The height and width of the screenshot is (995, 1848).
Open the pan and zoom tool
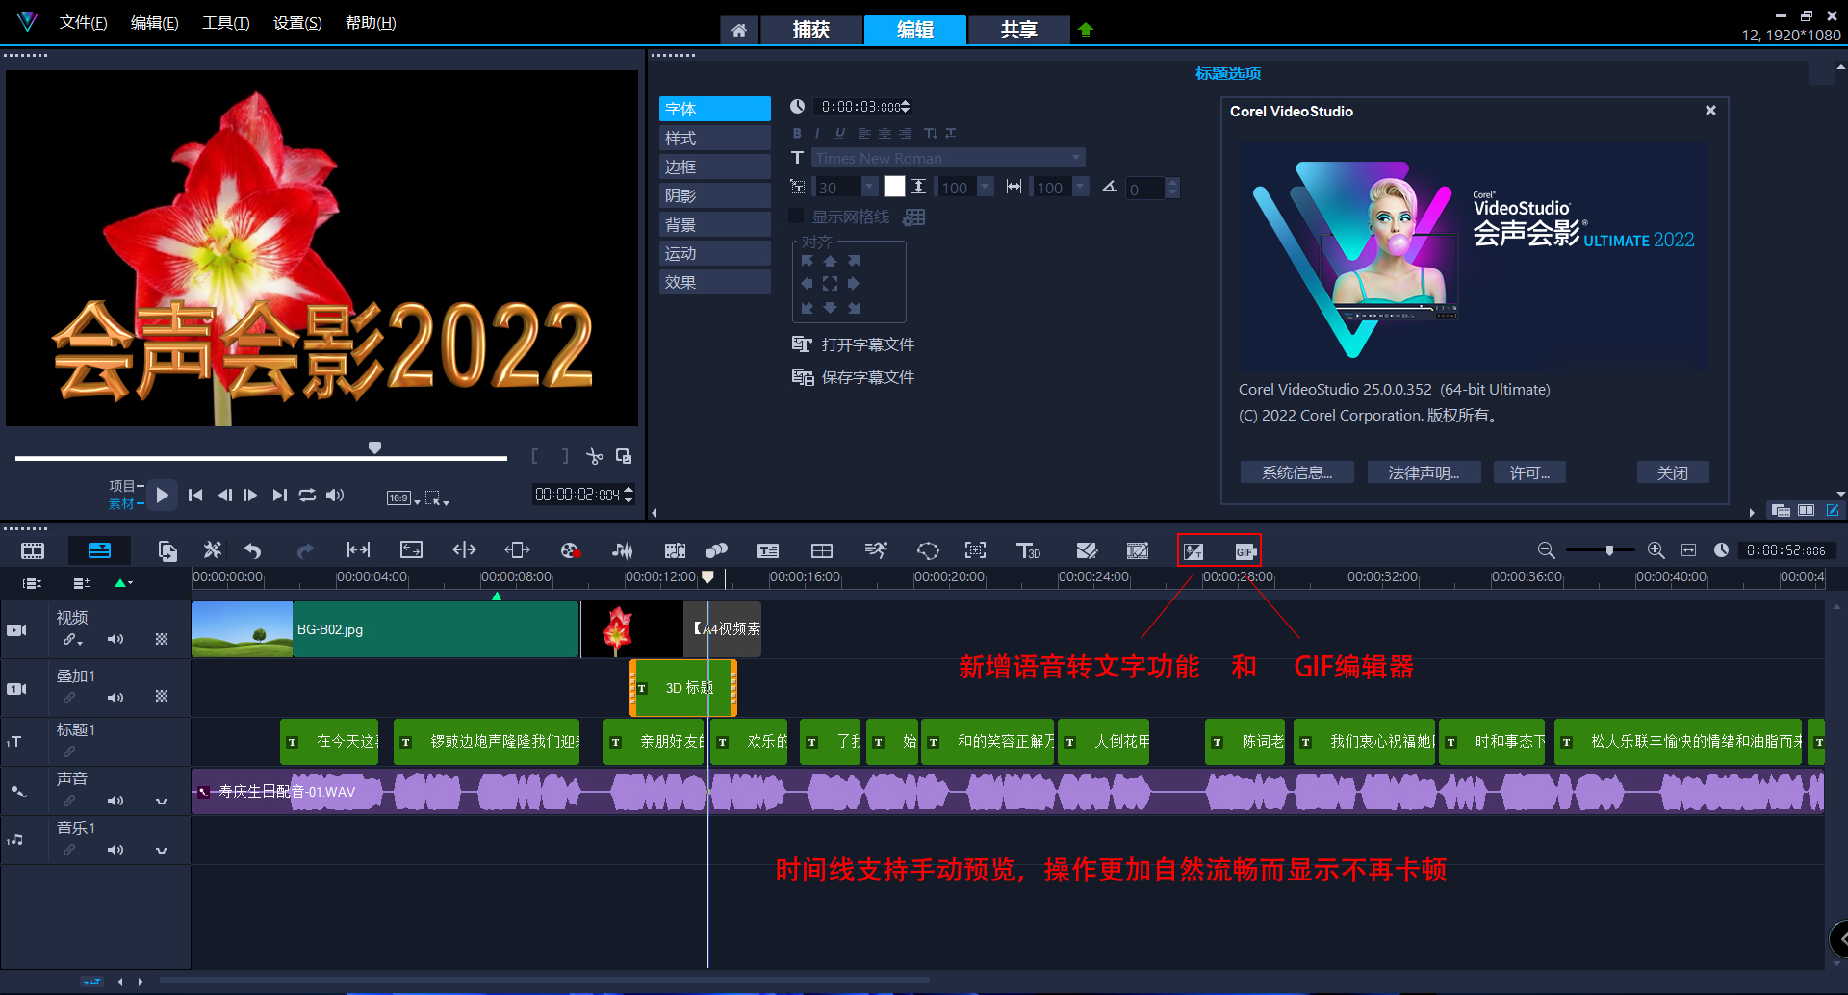pyautogui.click(x=976, y=549)
